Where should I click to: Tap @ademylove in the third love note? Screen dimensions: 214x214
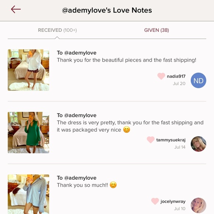pos(80,178)
